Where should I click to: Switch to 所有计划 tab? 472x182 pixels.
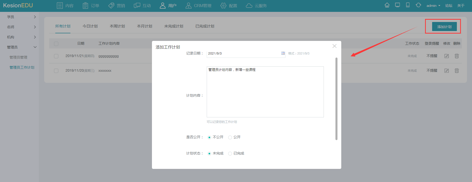63,26
